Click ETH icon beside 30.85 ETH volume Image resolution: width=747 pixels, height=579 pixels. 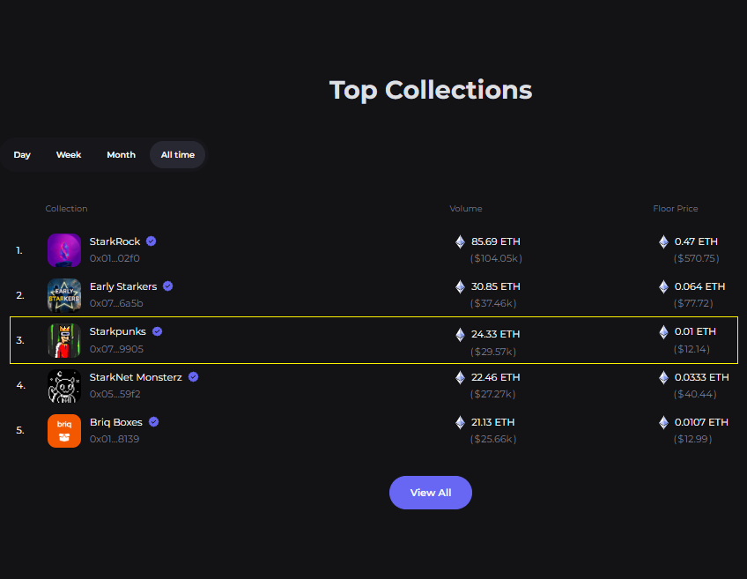click(460, 286)
